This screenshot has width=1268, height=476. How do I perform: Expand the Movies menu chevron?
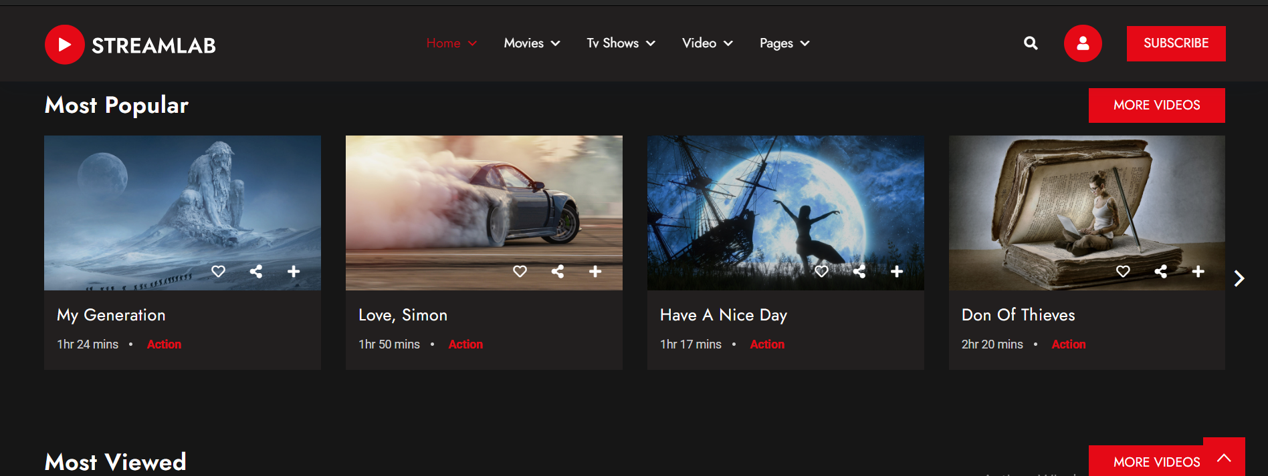coord(555,43)
